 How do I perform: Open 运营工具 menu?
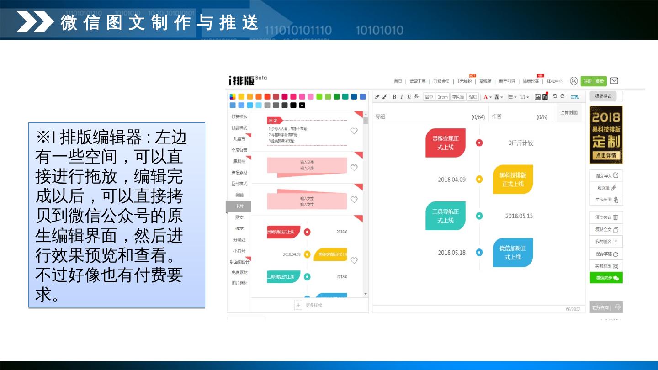[418, 81]
